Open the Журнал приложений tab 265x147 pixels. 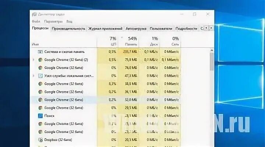pos(105,29)
